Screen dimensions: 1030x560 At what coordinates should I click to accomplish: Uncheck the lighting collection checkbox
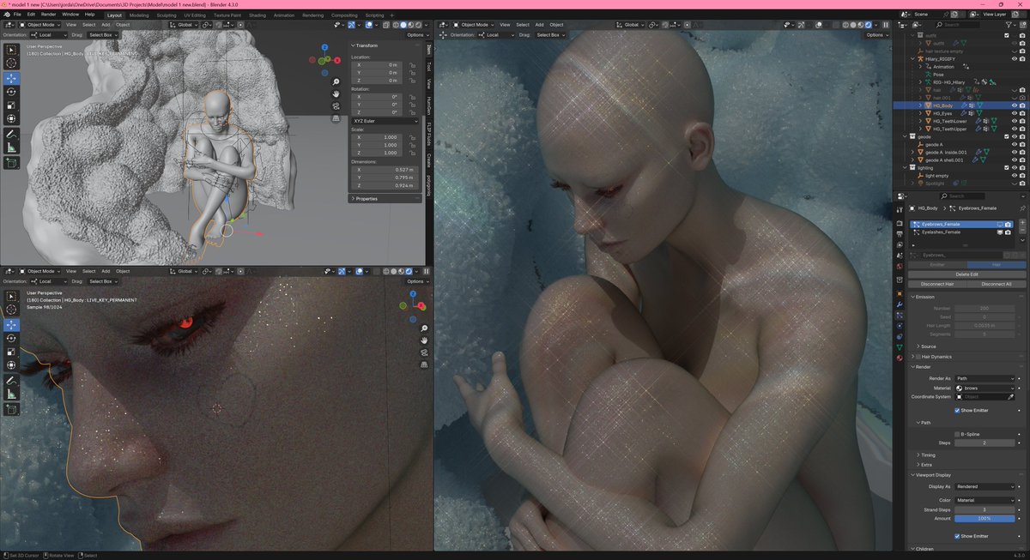coord(1007,167)
